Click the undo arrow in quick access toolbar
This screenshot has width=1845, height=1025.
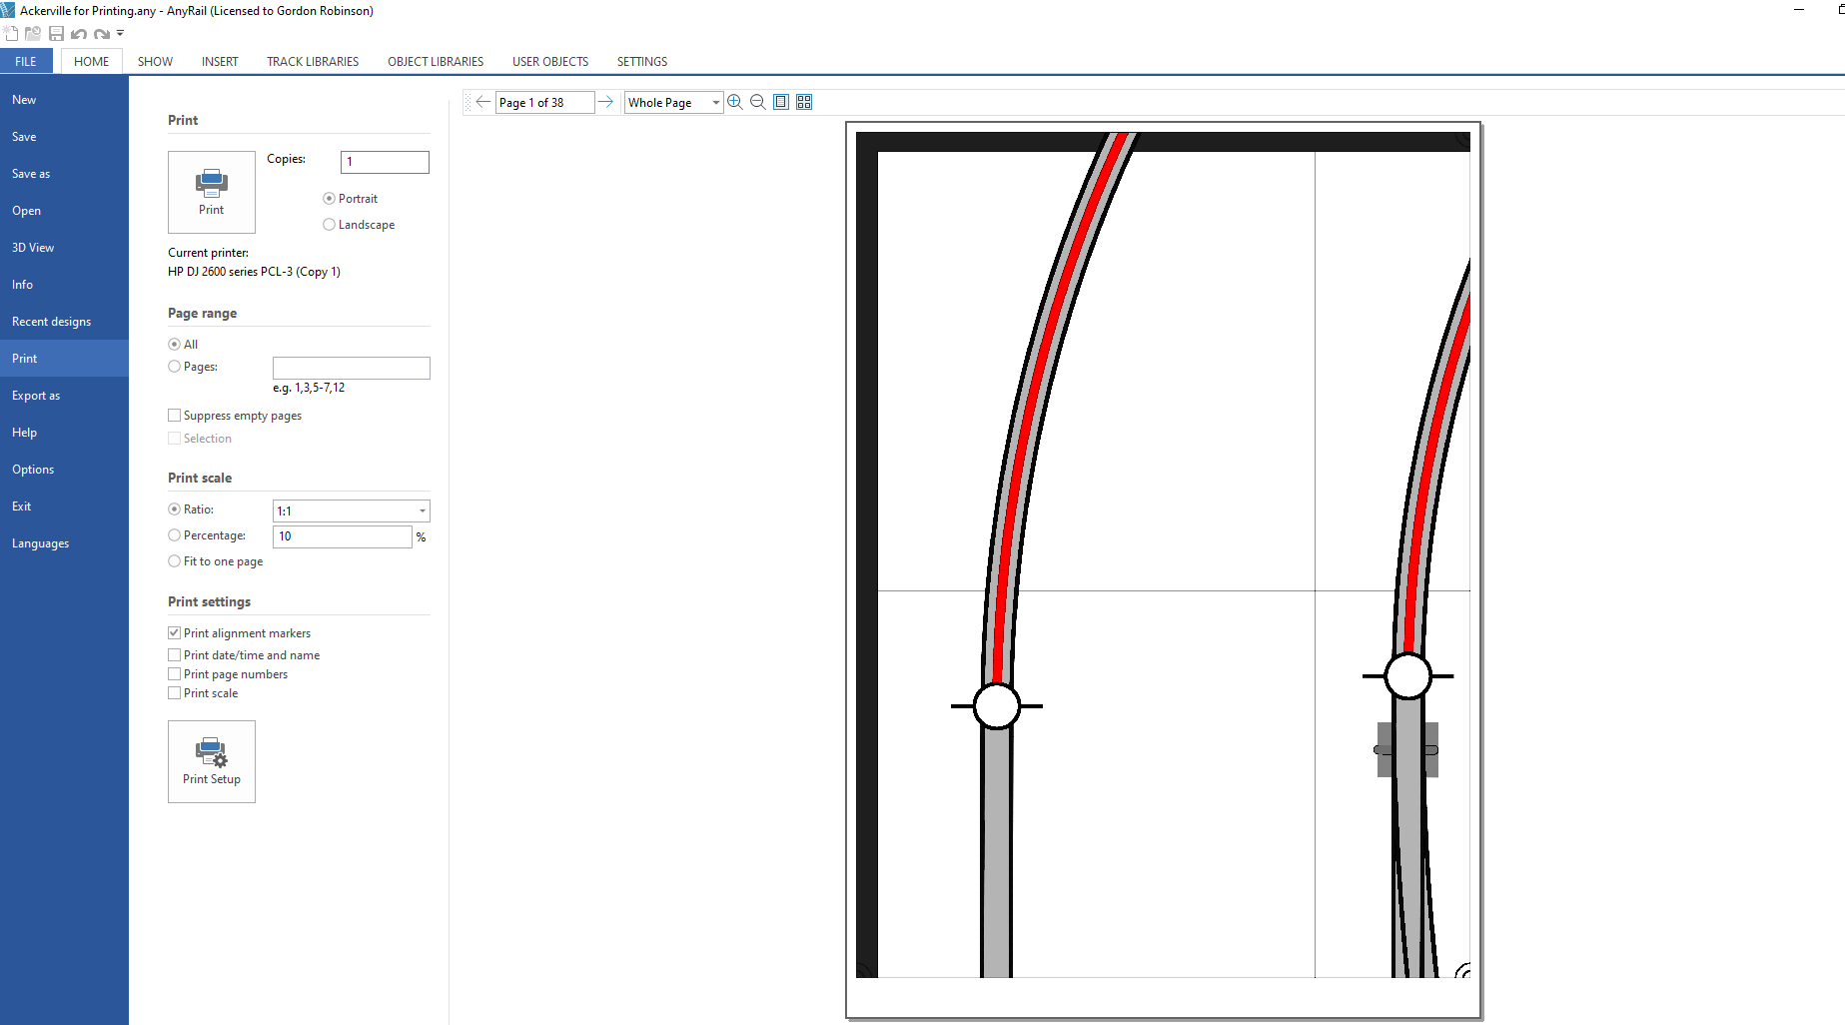tap(78, 34)
